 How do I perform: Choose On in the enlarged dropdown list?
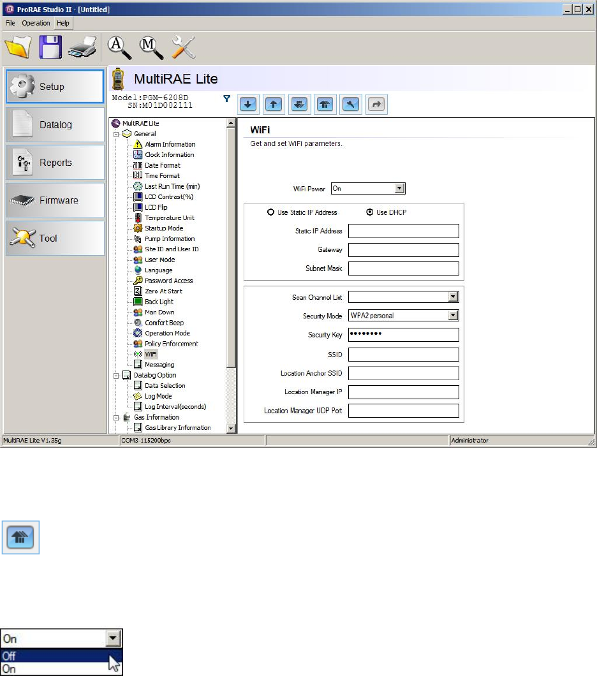(61, 669)
